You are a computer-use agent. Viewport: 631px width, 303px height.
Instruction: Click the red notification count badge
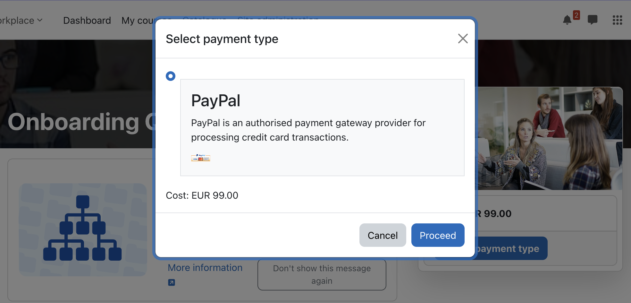576,15
